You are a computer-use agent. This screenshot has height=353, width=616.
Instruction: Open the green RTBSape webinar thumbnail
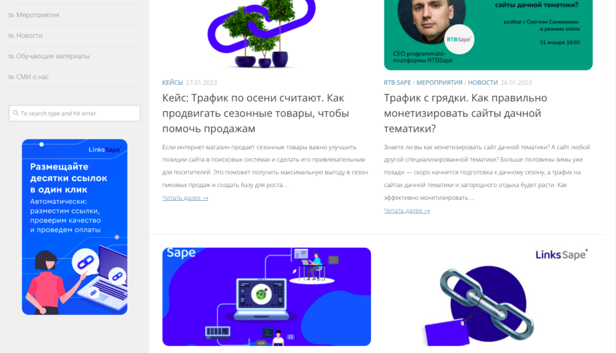[x=488, y=34]
